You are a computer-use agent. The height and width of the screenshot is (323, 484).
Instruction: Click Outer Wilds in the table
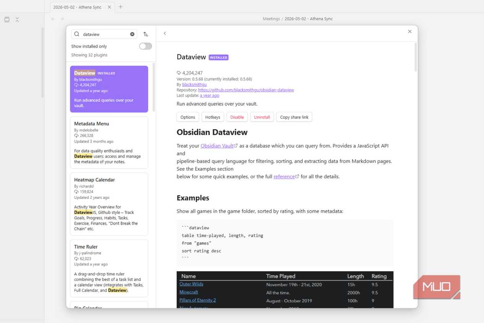tap(191, 284)
